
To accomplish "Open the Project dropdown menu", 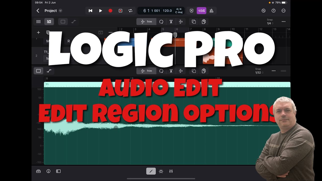I will coord(53,11).
